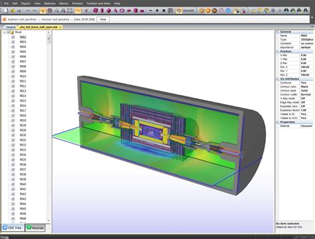
Task: Click the Hide button in info bar
Action: pyautogui.click(x=103, y=19)
